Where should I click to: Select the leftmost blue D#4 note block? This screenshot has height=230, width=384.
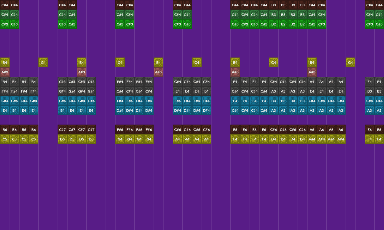120,111
